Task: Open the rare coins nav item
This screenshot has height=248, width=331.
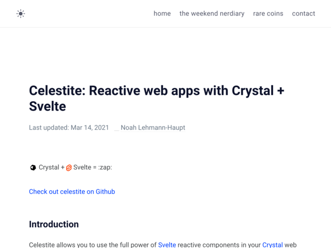Action: (268, 13)
